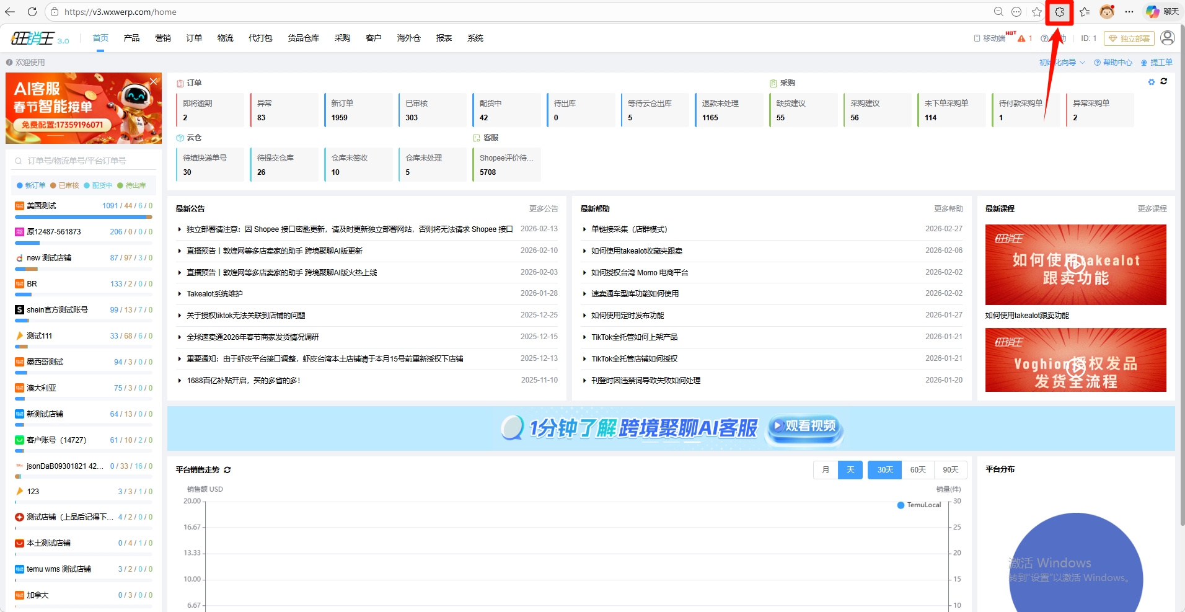This screenshot has height=612, width=1185.
Task: Refresh the dashboard statistics panel
Action: 1164,82
